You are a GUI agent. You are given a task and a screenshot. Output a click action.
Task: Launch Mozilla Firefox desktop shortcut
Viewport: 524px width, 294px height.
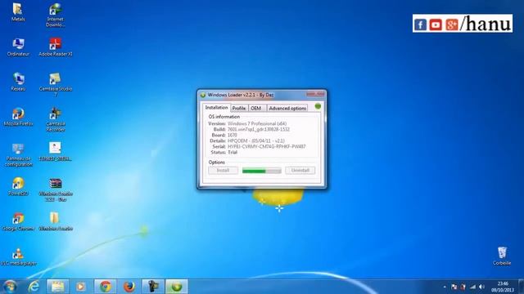(x=18, y=117)
